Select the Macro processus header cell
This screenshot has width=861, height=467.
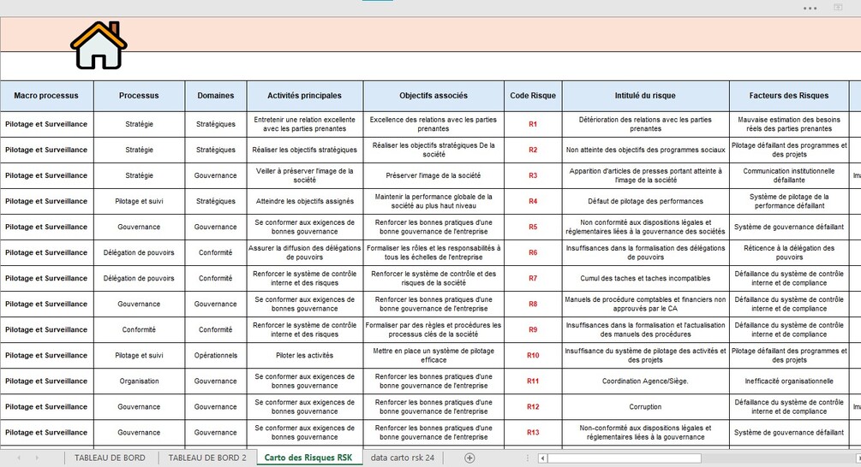46,96
